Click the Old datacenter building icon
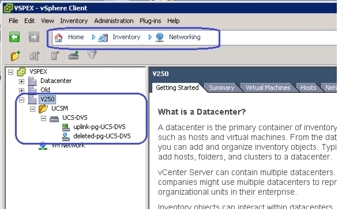Screen dimensions: 342x216 pos(32,90)
